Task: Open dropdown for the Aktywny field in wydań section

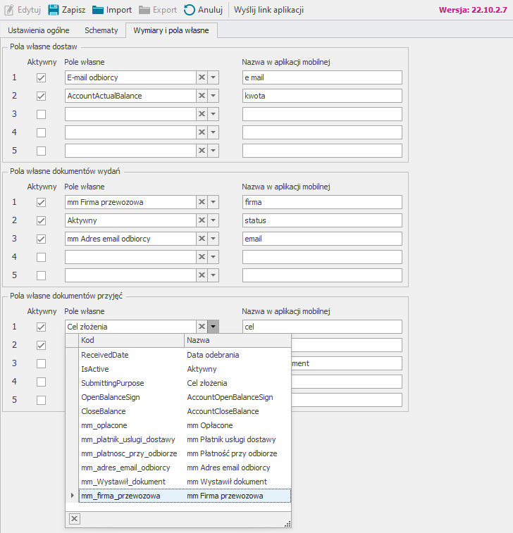Action: [x=214, y=220]
